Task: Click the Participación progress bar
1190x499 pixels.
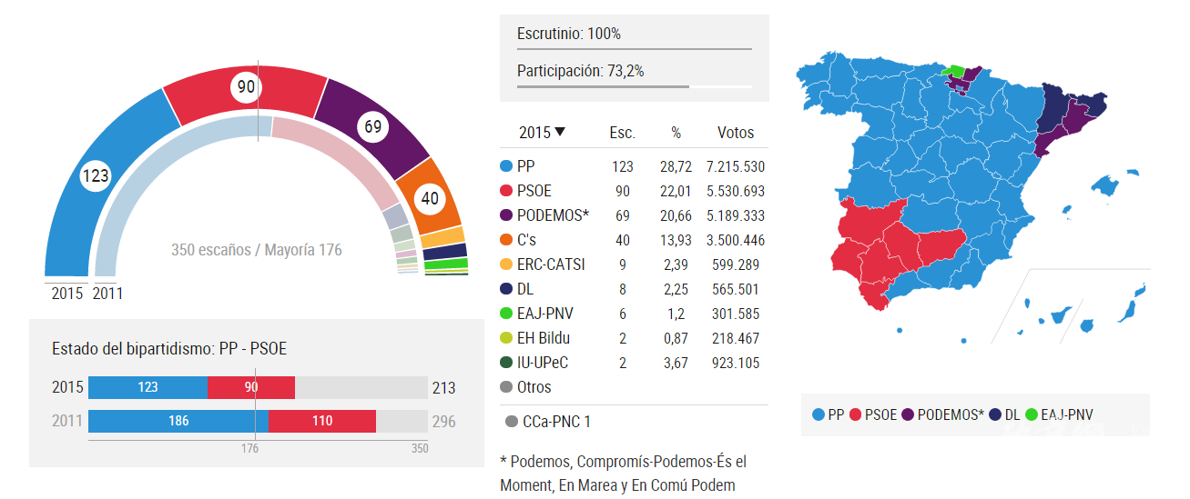Action: point(634,87)
